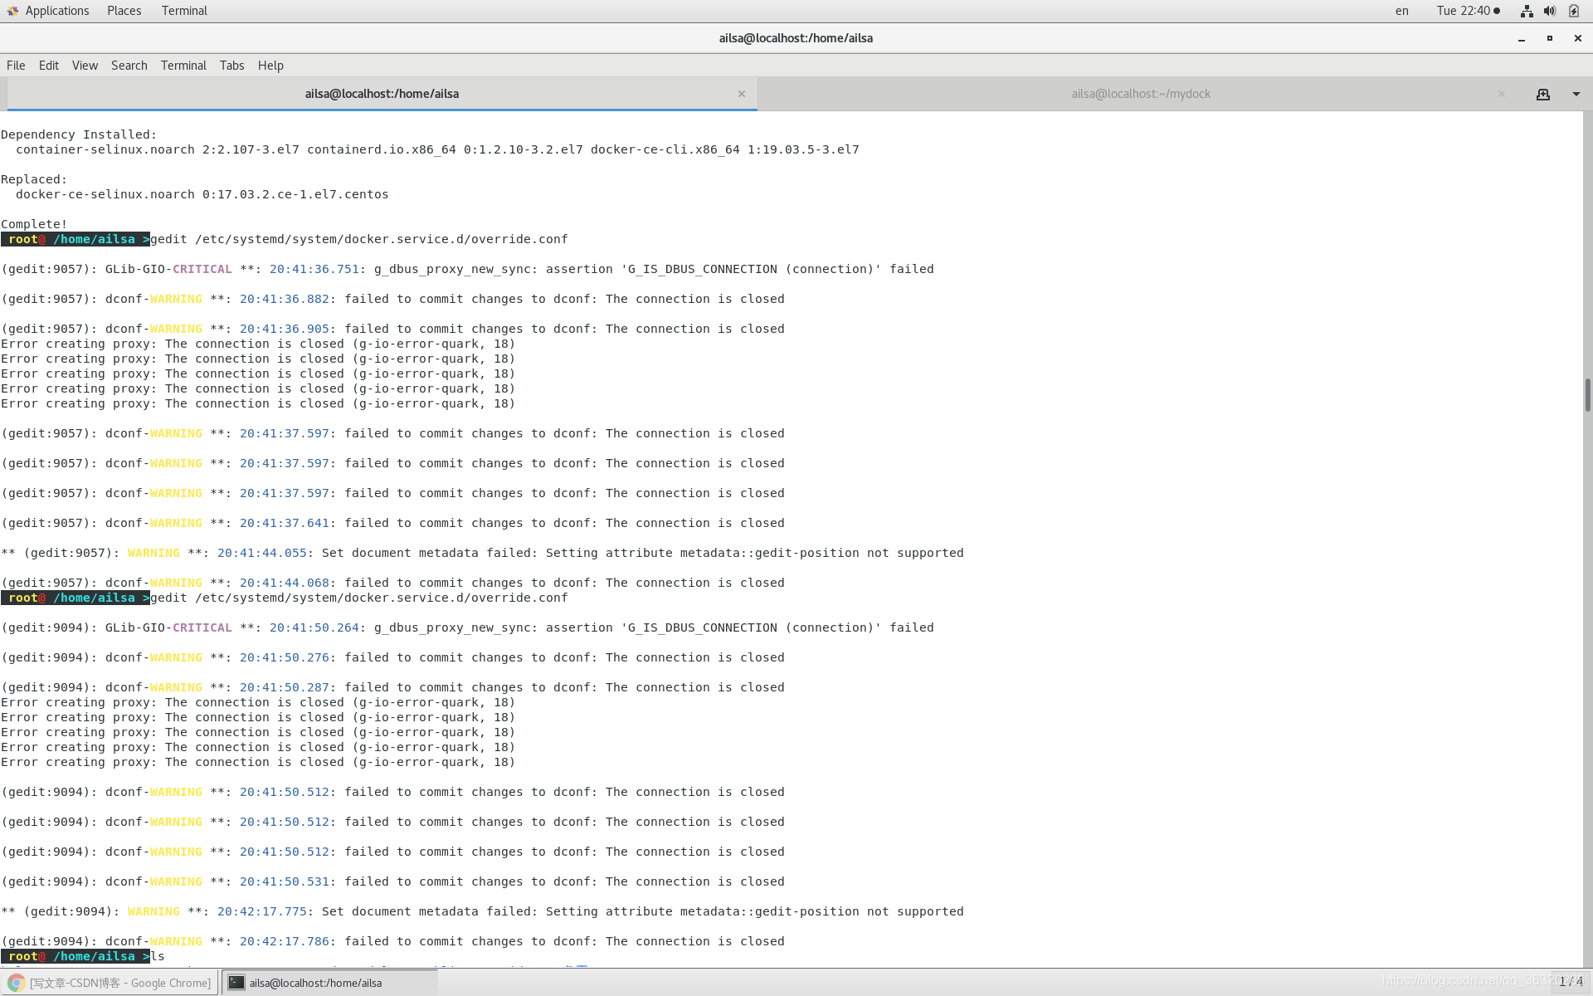The width and height of the screenshot is (1593, 996).
Task: Switch to the ailsa@localhost:~/mydock tab
Action: coord(1140,94)
